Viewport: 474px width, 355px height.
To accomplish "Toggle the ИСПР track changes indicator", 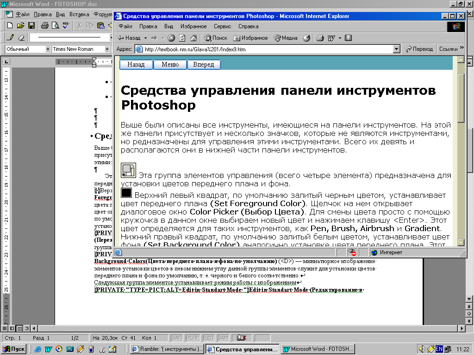I will [x=193, y=338].
